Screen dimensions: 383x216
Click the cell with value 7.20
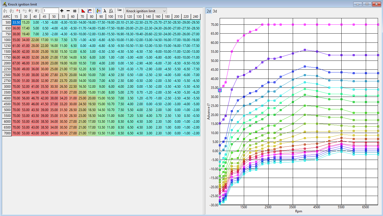pos(129,115)
